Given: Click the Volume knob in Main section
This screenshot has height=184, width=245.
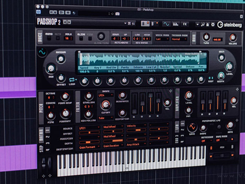Looking at the screenshot, I should click(x=233, y=38).
